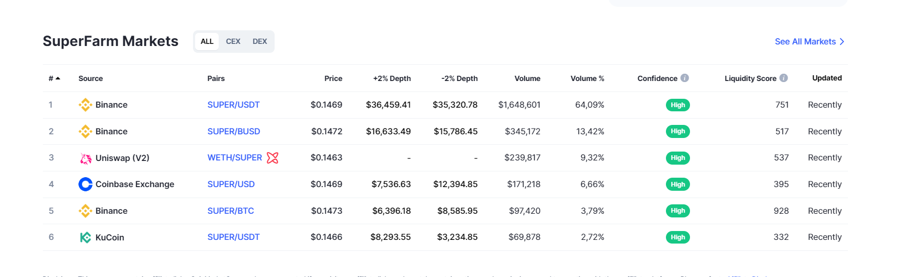The image size is (905, 277).
Task: Click the volume value $97,420
Action: [525, 211]
